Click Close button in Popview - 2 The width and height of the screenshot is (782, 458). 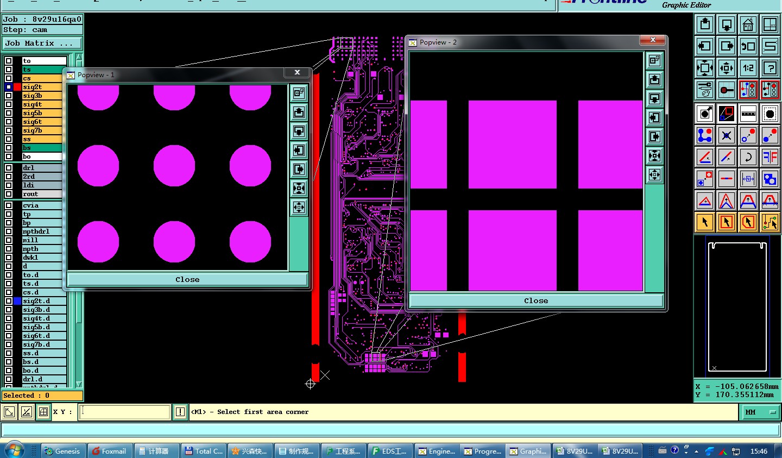pos(536,300)
